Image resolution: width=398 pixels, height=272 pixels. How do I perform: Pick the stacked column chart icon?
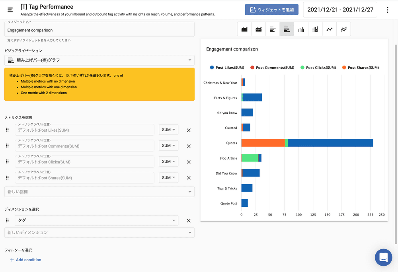315,29
